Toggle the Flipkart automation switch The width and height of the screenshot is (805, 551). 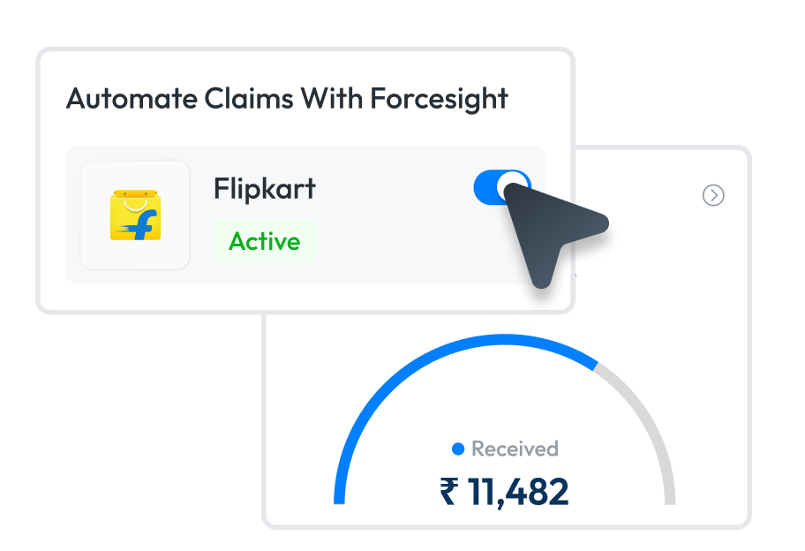pos(501,187)
